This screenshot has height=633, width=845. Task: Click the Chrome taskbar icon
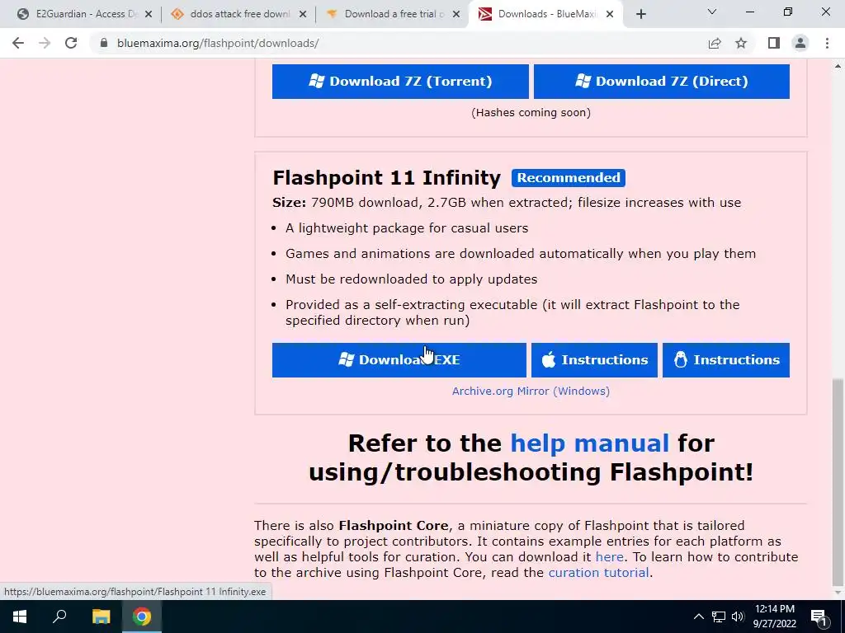click(142, 617)
